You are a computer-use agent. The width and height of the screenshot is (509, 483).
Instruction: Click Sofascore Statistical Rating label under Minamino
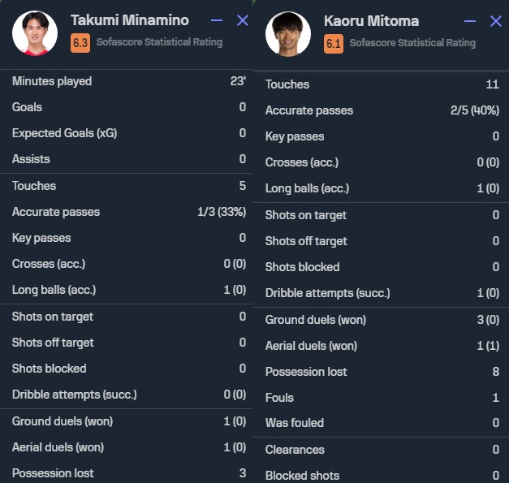point(158,42)
